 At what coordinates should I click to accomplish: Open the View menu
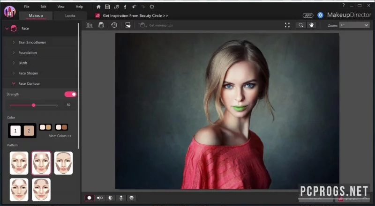coord(61,7)
